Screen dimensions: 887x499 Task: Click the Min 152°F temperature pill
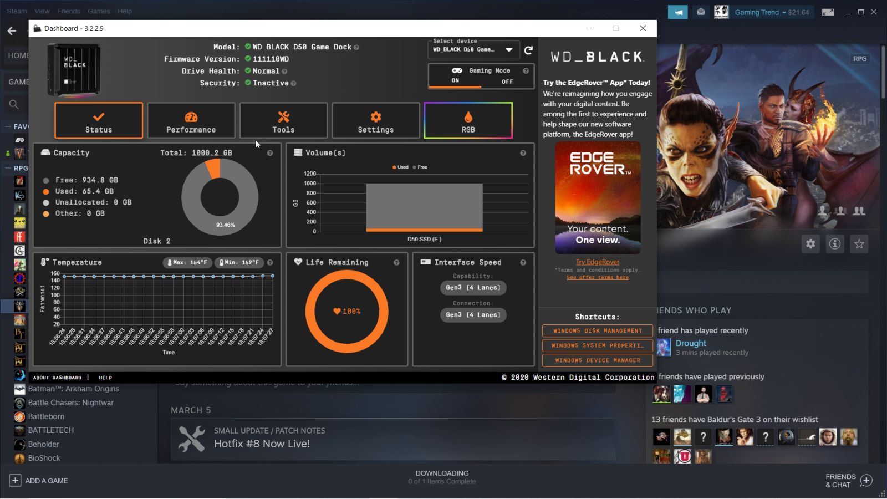239,263
